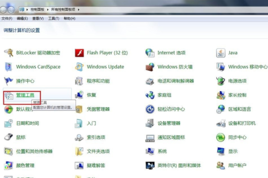
Task: Open the Internet 选项 link
Action: [x=172, y=53]
